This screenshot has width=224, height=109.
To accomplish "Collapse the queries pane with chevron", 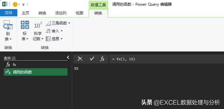I will (68, 57).
